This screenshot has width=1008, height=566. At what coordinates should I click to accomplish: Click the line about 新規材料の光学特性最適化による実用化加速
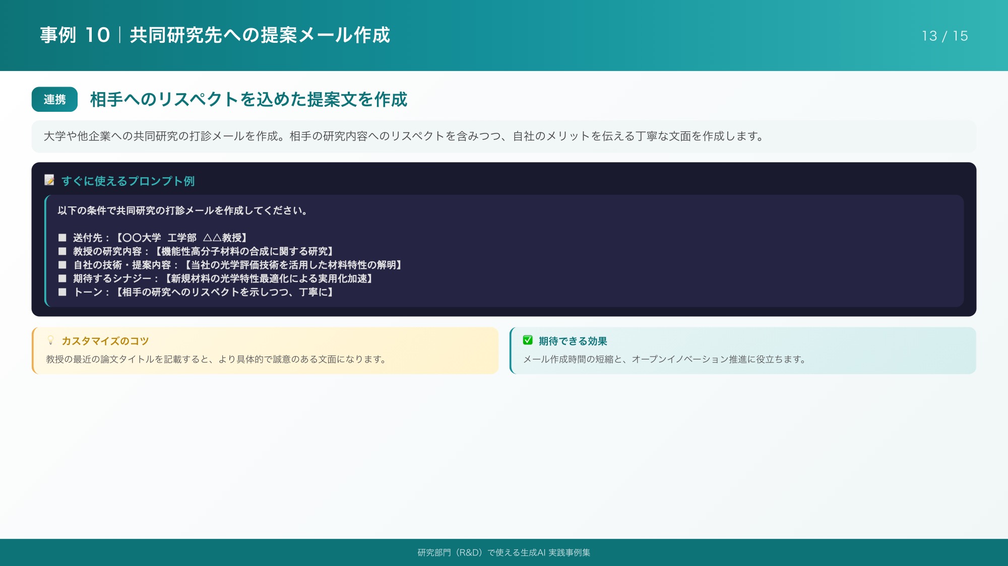(223, 278)
